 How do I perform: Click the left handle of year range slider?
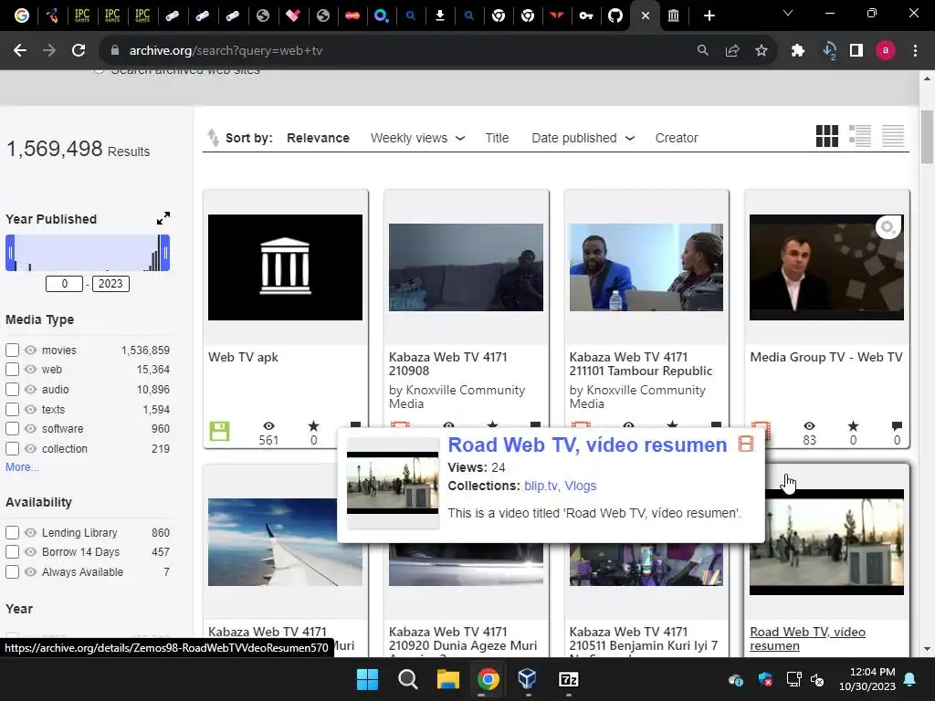click(10, 253)
